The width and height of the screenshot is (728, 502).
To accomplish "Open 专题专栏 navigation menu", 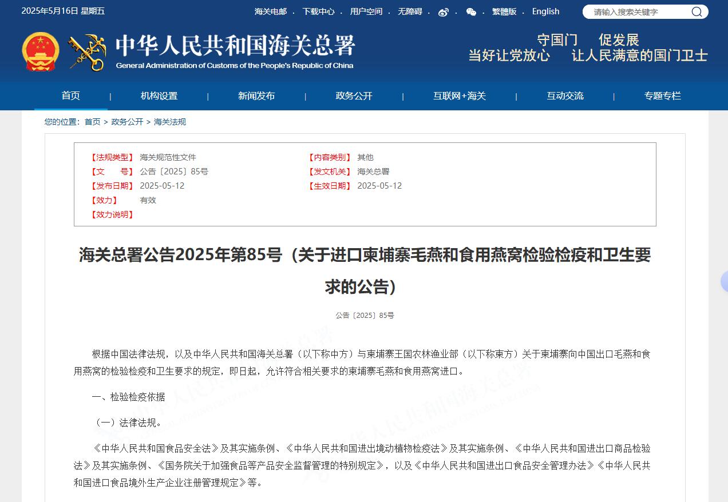I will (663, 96).
